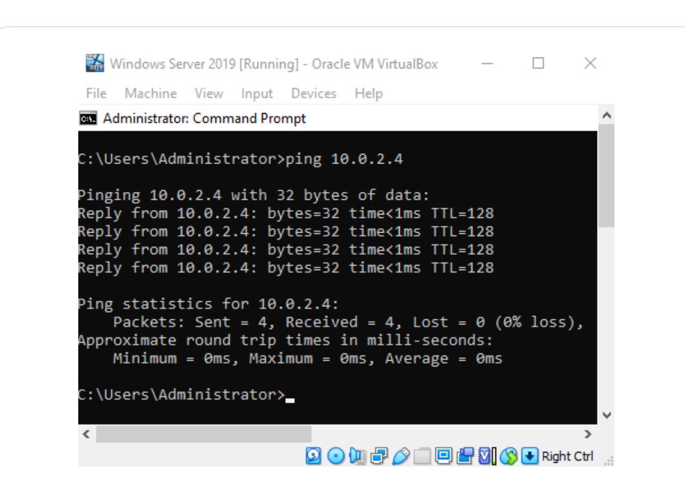Click the recording status indicator
685x477 pixels.
coord(466,454)
